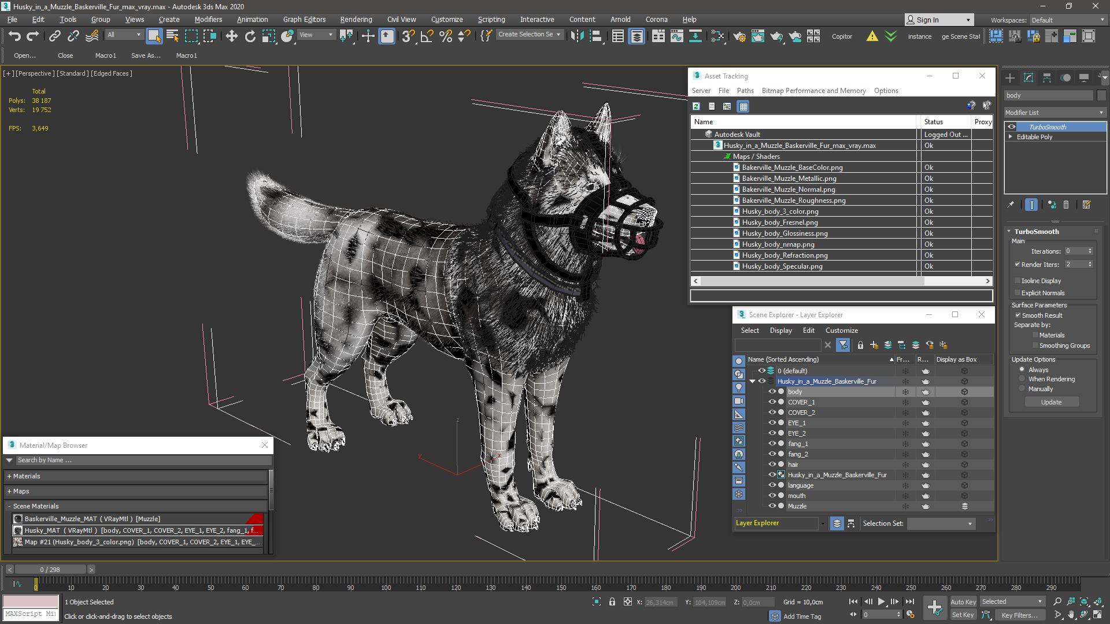Click Asset Tracking table view icon
The width and height of the screenshot is (1110, 624).
click(x=743, y=106)
